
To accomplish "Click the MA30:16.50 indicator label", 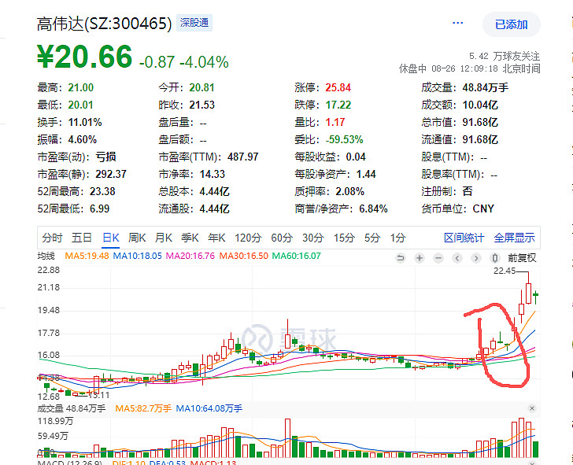I will [243, 256].
